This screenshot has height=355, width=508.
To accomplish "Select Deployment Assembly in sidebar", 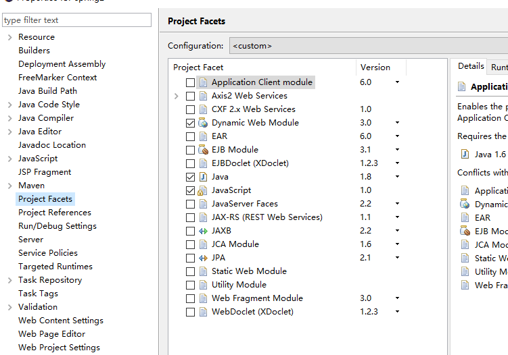I will tap(62, 64).
